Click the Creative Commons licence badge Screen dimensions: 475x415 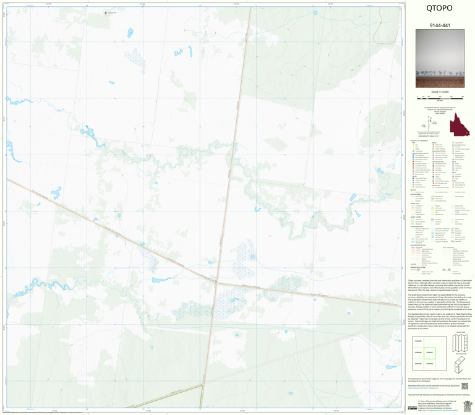[x=412, y=408]
